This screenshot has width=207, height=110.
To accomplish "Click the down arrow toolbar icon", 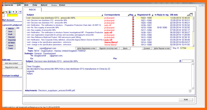I will (17, 12).
